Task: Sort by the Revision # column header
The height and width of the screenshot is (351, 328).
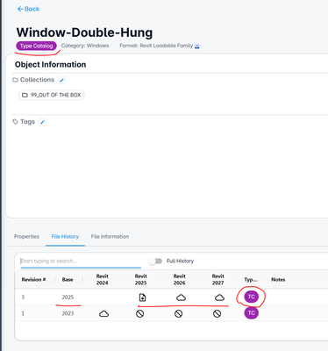Action: click(x=33, y=280)
